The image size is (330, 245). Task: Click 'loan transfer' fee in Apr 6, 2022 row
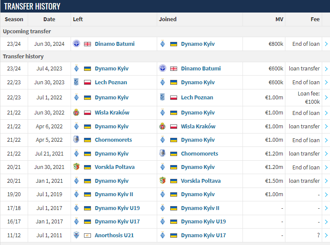[x=304, y=126]
